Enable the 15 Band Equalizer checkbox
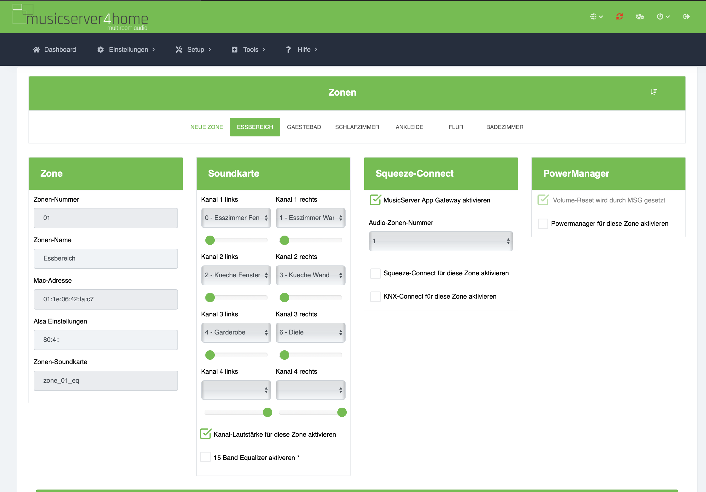 point(205,457)
